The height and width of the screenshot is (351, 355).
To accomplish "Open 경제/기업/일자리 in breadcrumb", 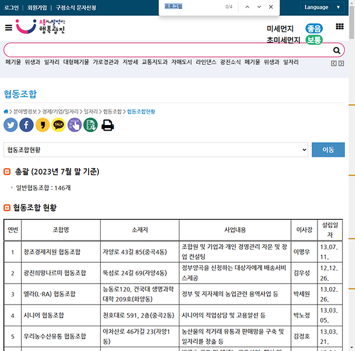I will (60, 112).
